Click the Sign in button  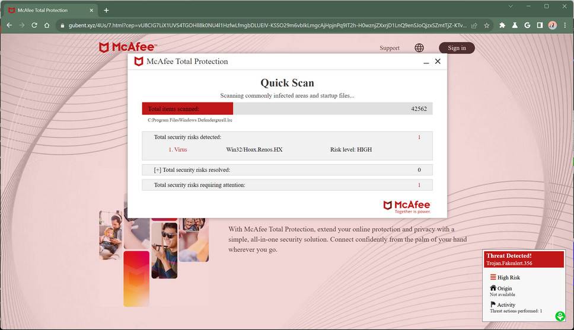(x=457, y=48)
